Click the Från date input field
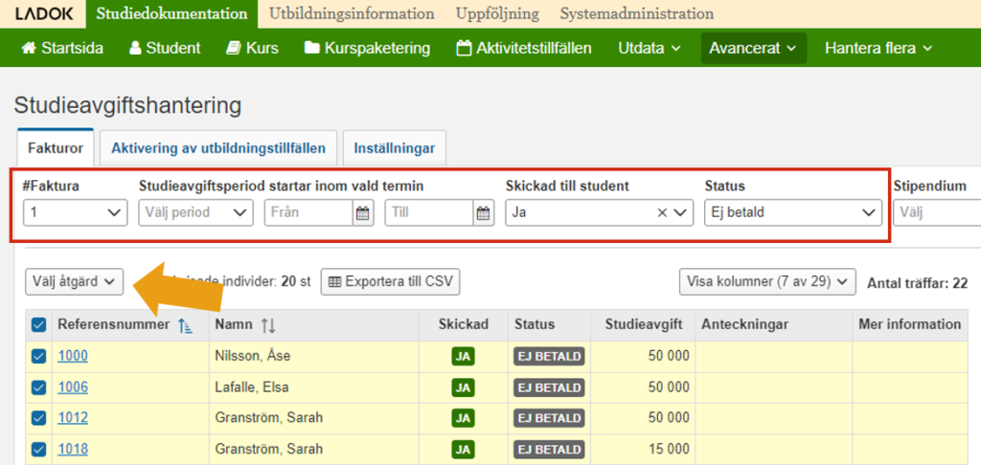This screenshot has width=981, height=465. [x=308, y=212]
